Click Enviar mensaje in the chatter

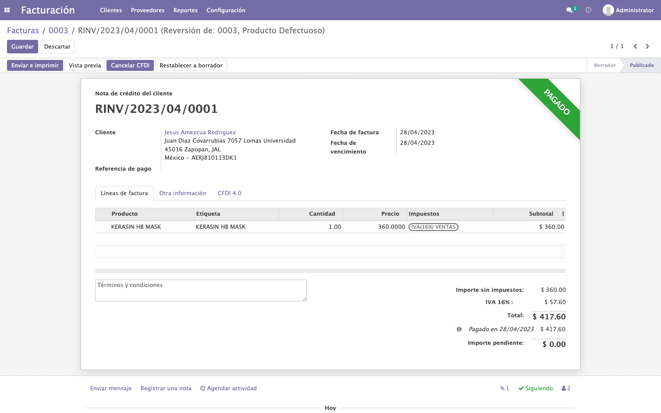click(x=111, y=388)
